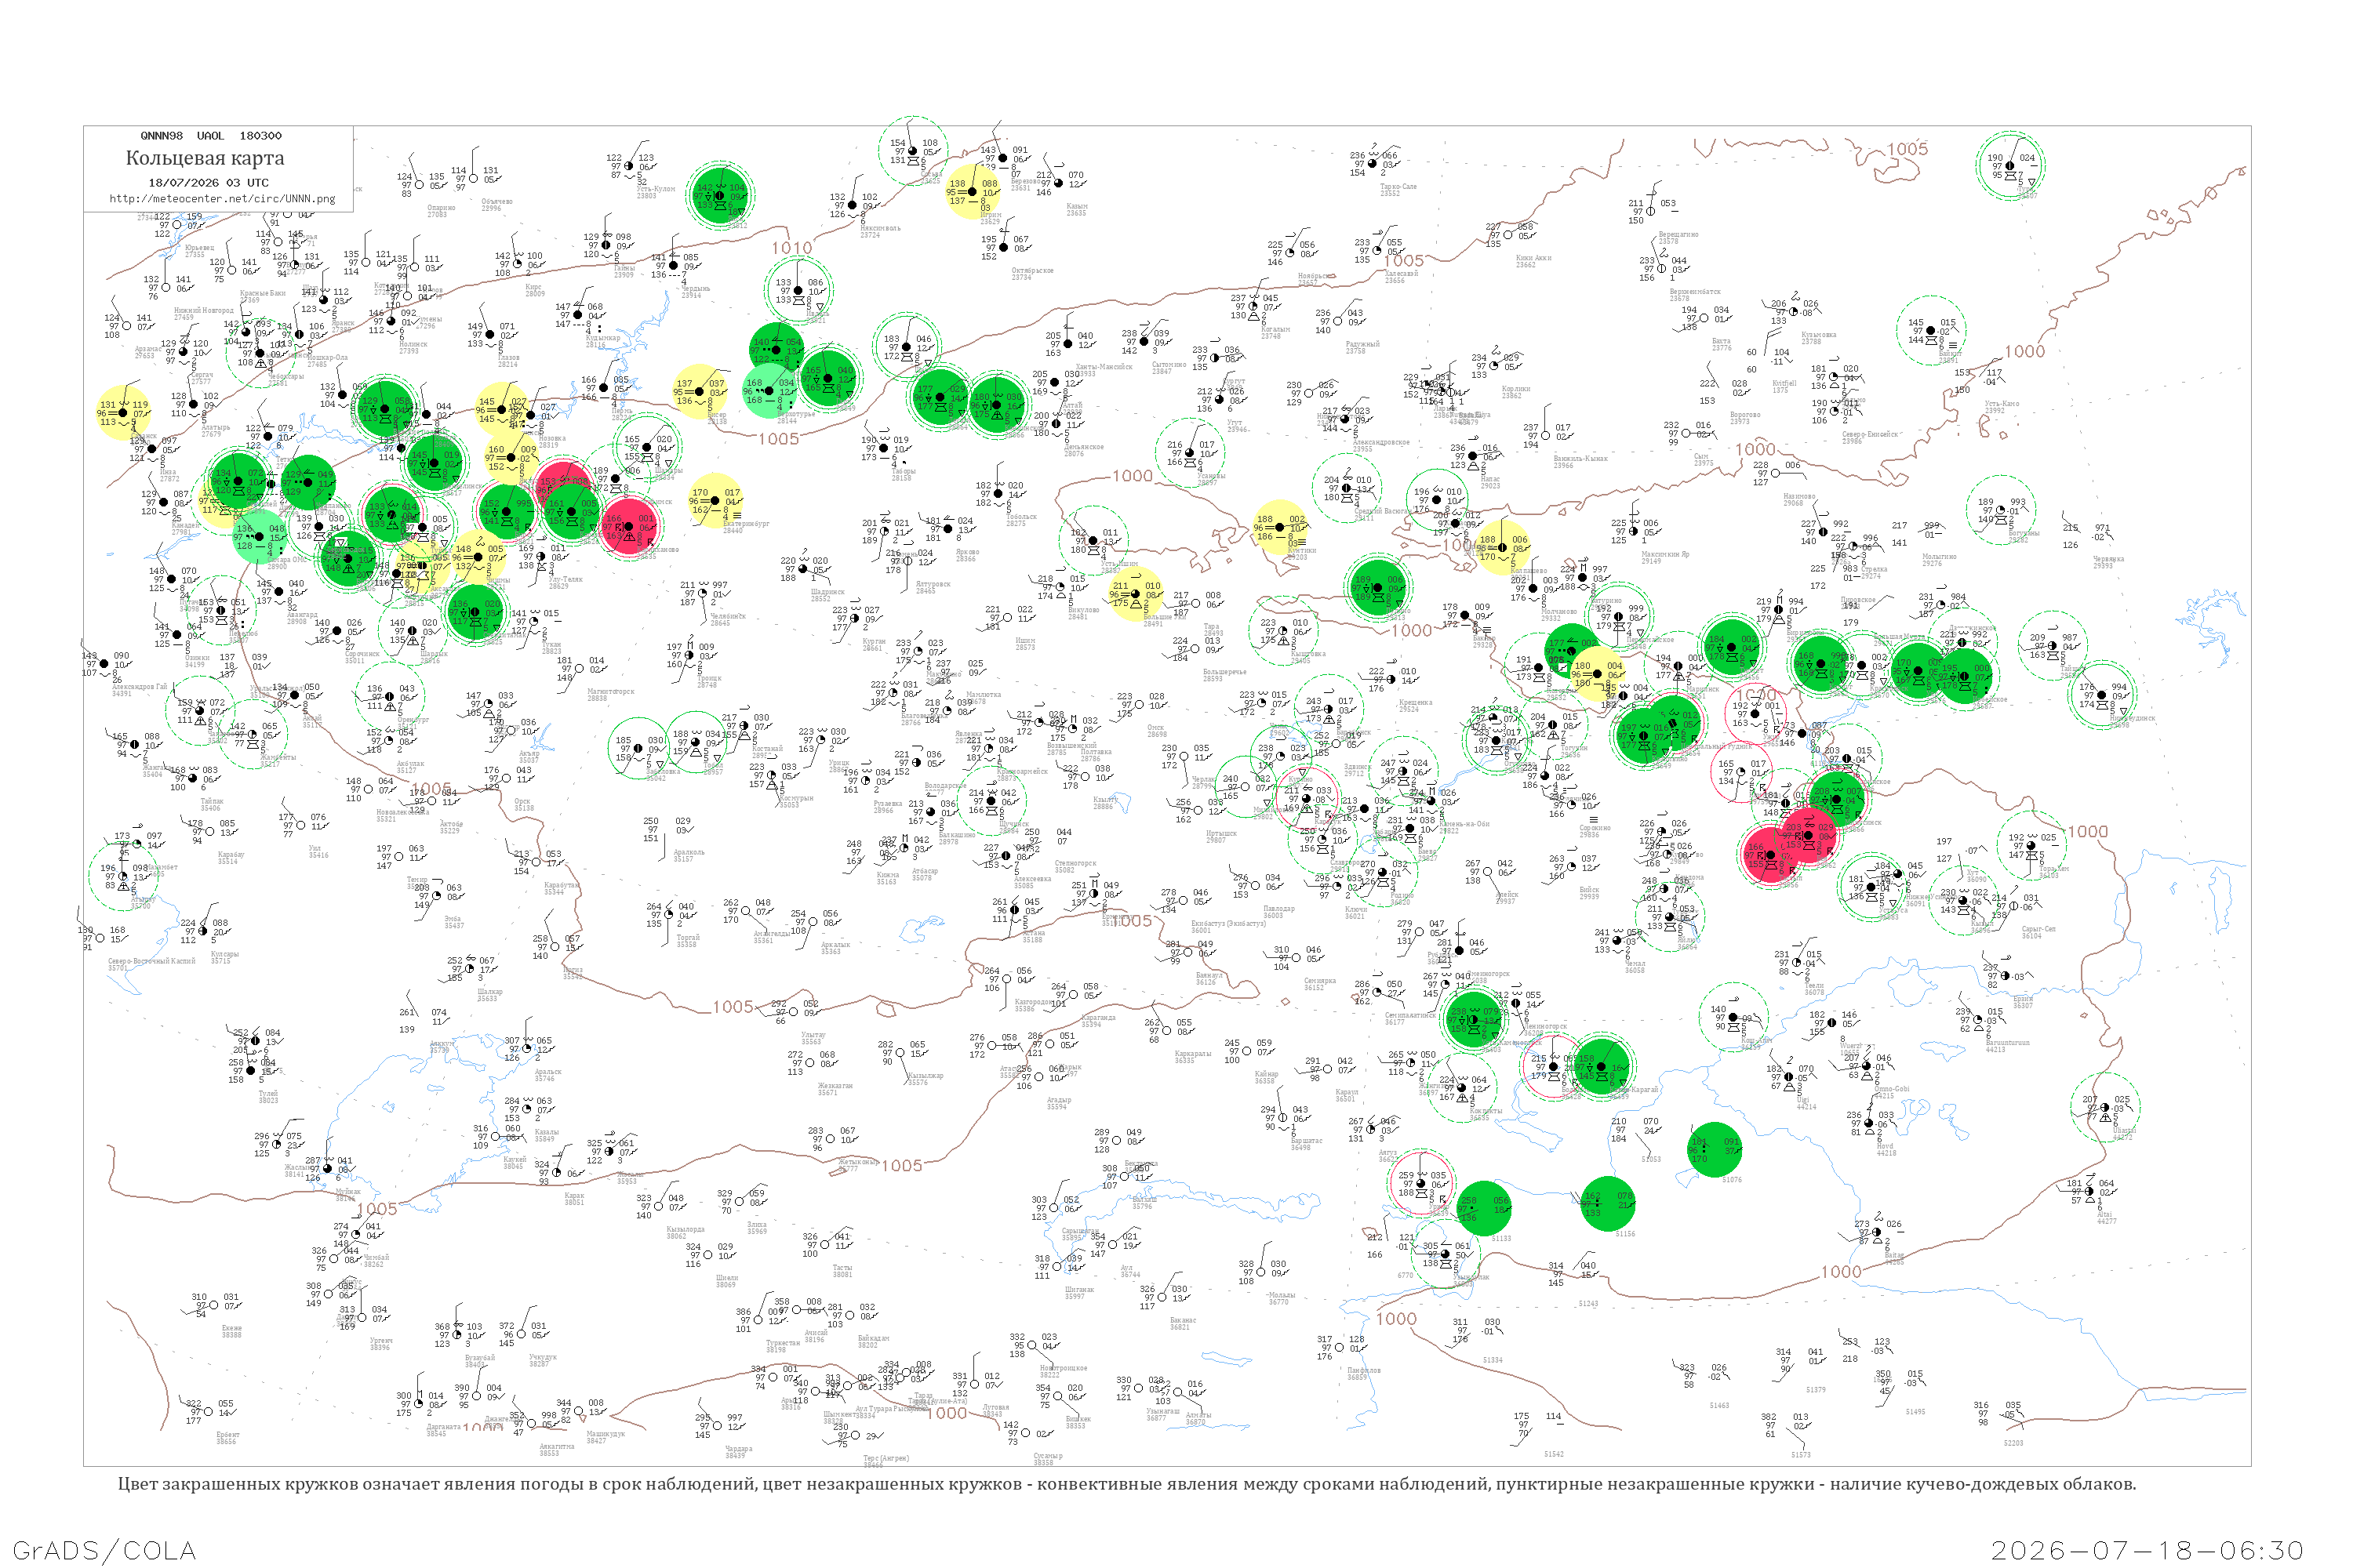
Task: Click the station name "Кирс"
Action: coord(534,288)
